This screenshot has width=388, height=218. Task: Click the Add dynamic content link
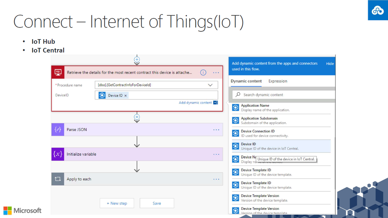(195, 103)
